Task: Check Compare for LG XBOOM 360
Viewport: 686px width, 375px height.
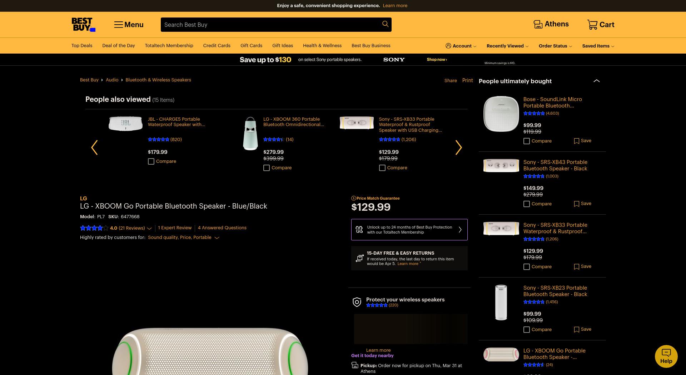Action: click(x=267, y=168)
